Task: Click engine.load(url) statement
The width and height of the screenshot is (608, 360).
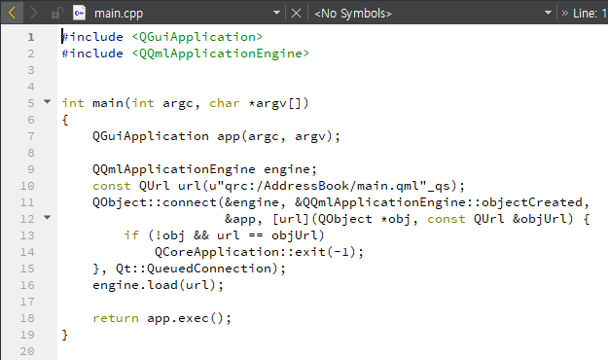Action: coord(158,285)
